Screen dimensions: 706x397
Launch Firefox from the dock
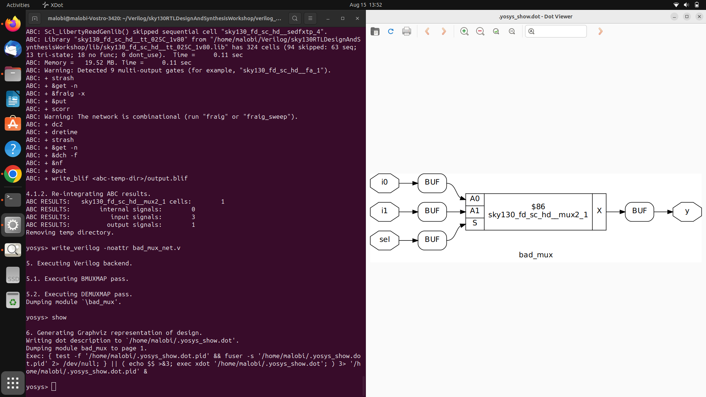(x=13, y=24)
